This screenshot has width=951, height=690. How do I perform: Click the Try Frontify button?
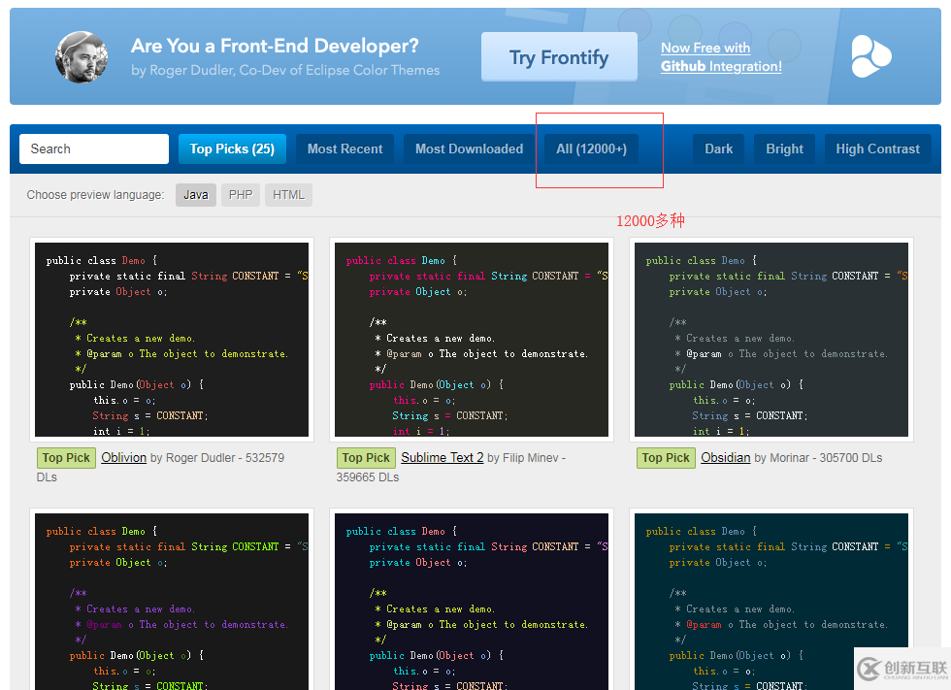(x=559, y=57)
